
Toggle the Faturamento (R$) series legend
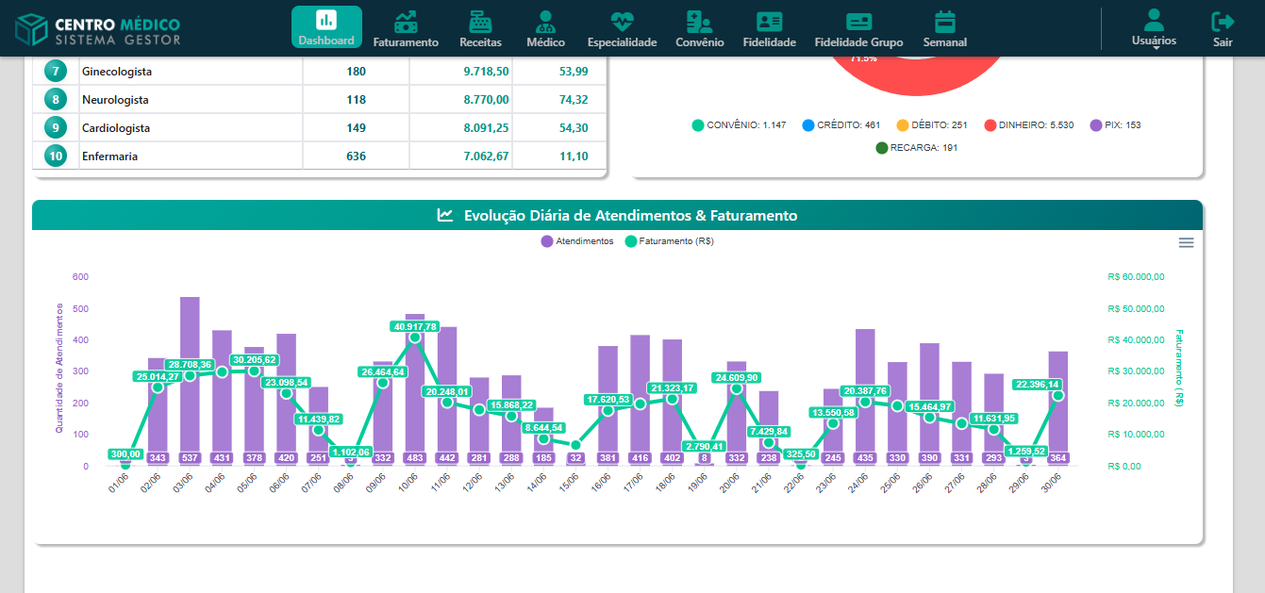[670, 241]
